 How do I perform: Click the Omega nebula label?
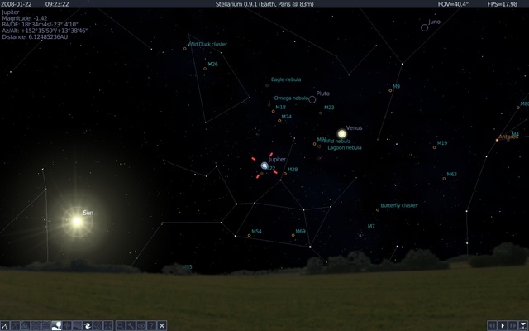click(291, 98)
